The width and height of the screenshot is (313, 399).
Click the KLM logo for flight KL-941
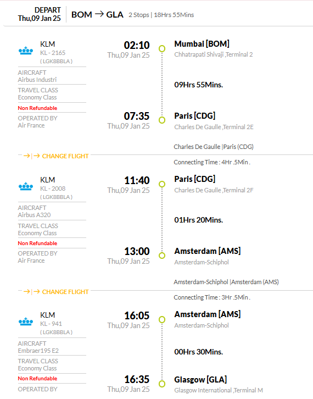26,322
